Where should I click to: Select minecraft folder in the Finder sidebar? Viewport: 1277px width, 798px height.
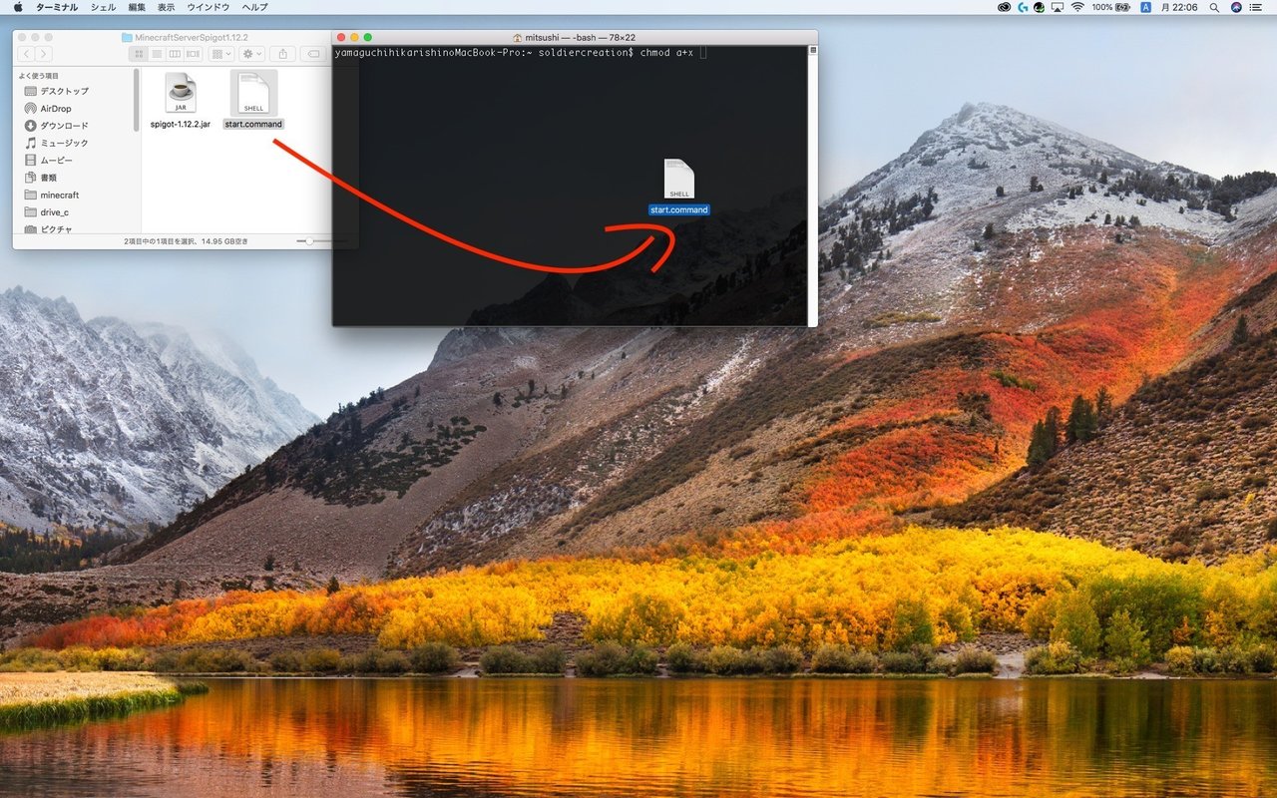(59, 195)
